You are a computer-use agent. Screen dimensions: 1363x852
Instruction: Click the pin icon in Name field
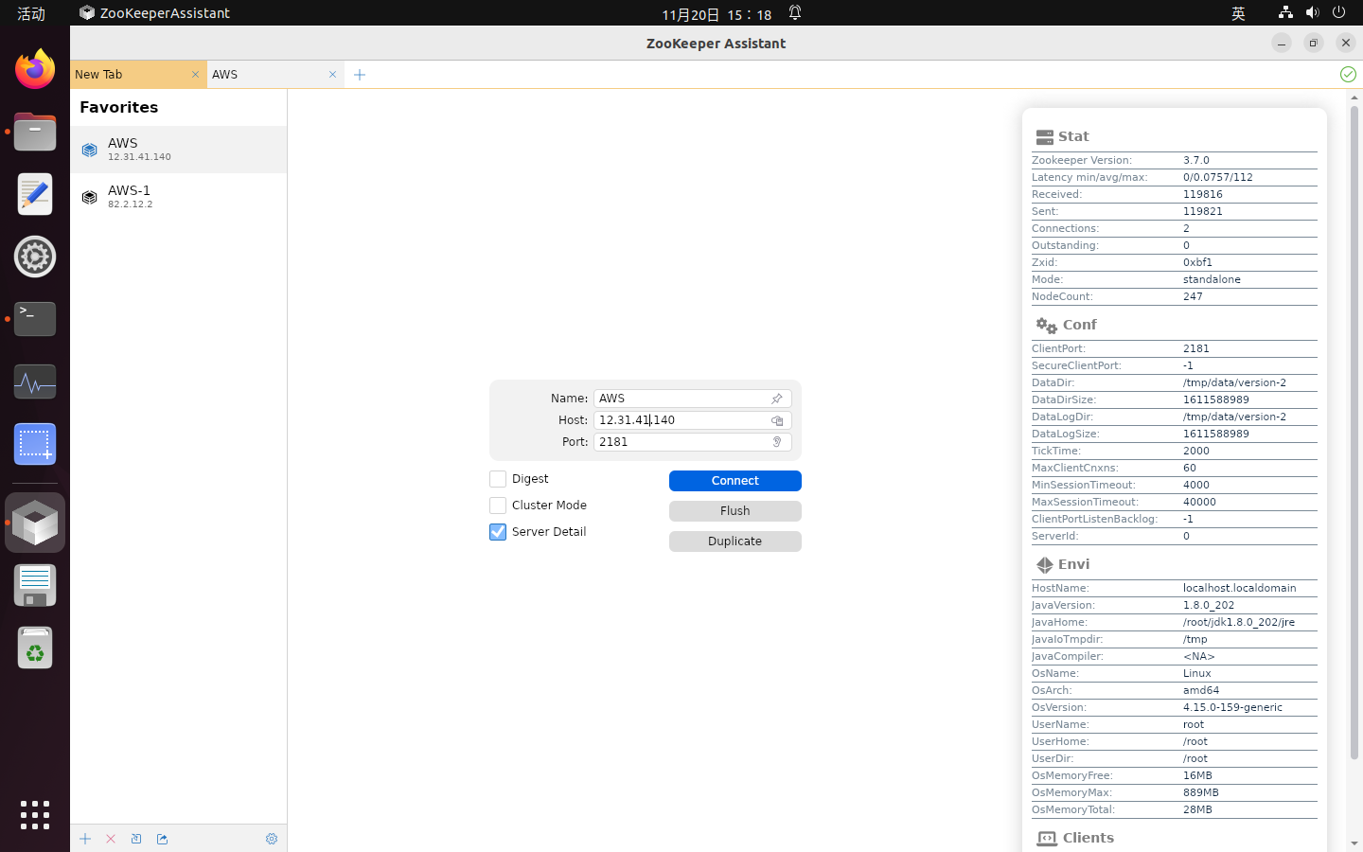click(x=777, y=399)
